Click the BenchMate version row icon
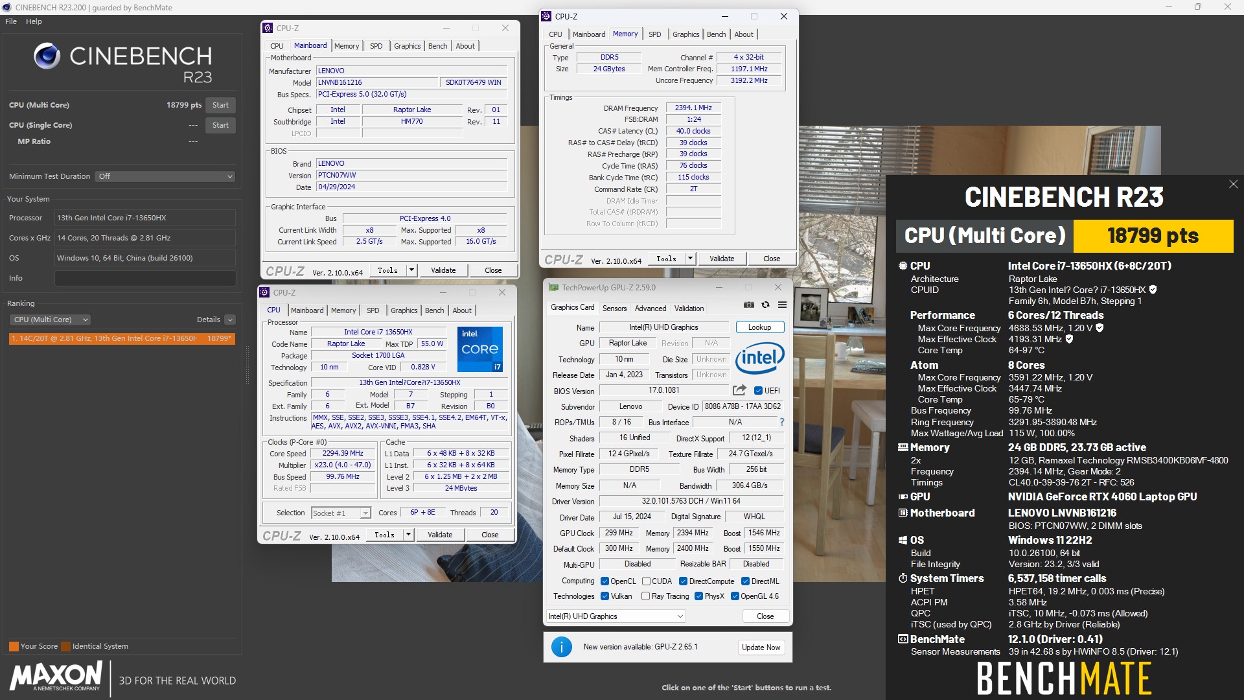Viewport: 1244px width, 700px height. [903, 639]
